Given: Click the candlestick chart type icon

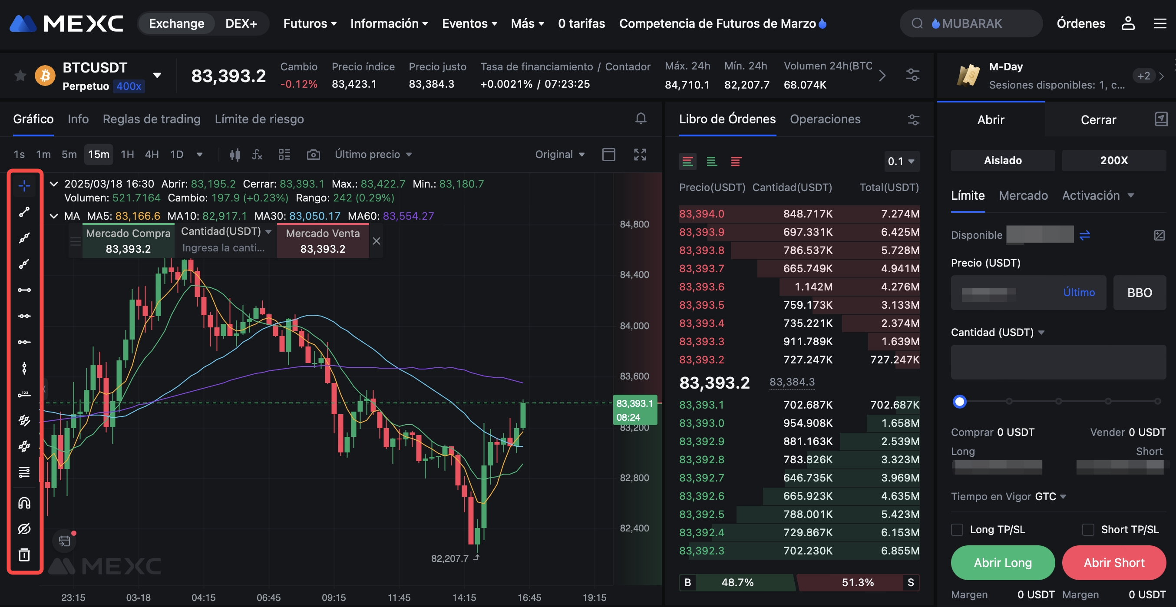Looking at the screenshot, I should 235,155.
